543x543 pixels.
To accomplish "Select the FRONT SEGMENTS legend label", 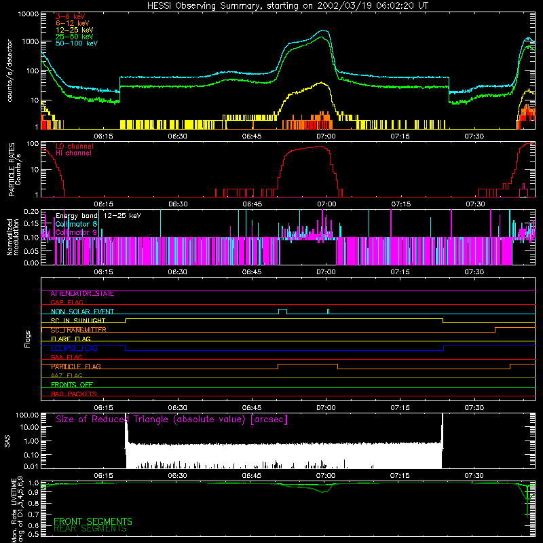I will pyautogui.click(x=93, y=521).
